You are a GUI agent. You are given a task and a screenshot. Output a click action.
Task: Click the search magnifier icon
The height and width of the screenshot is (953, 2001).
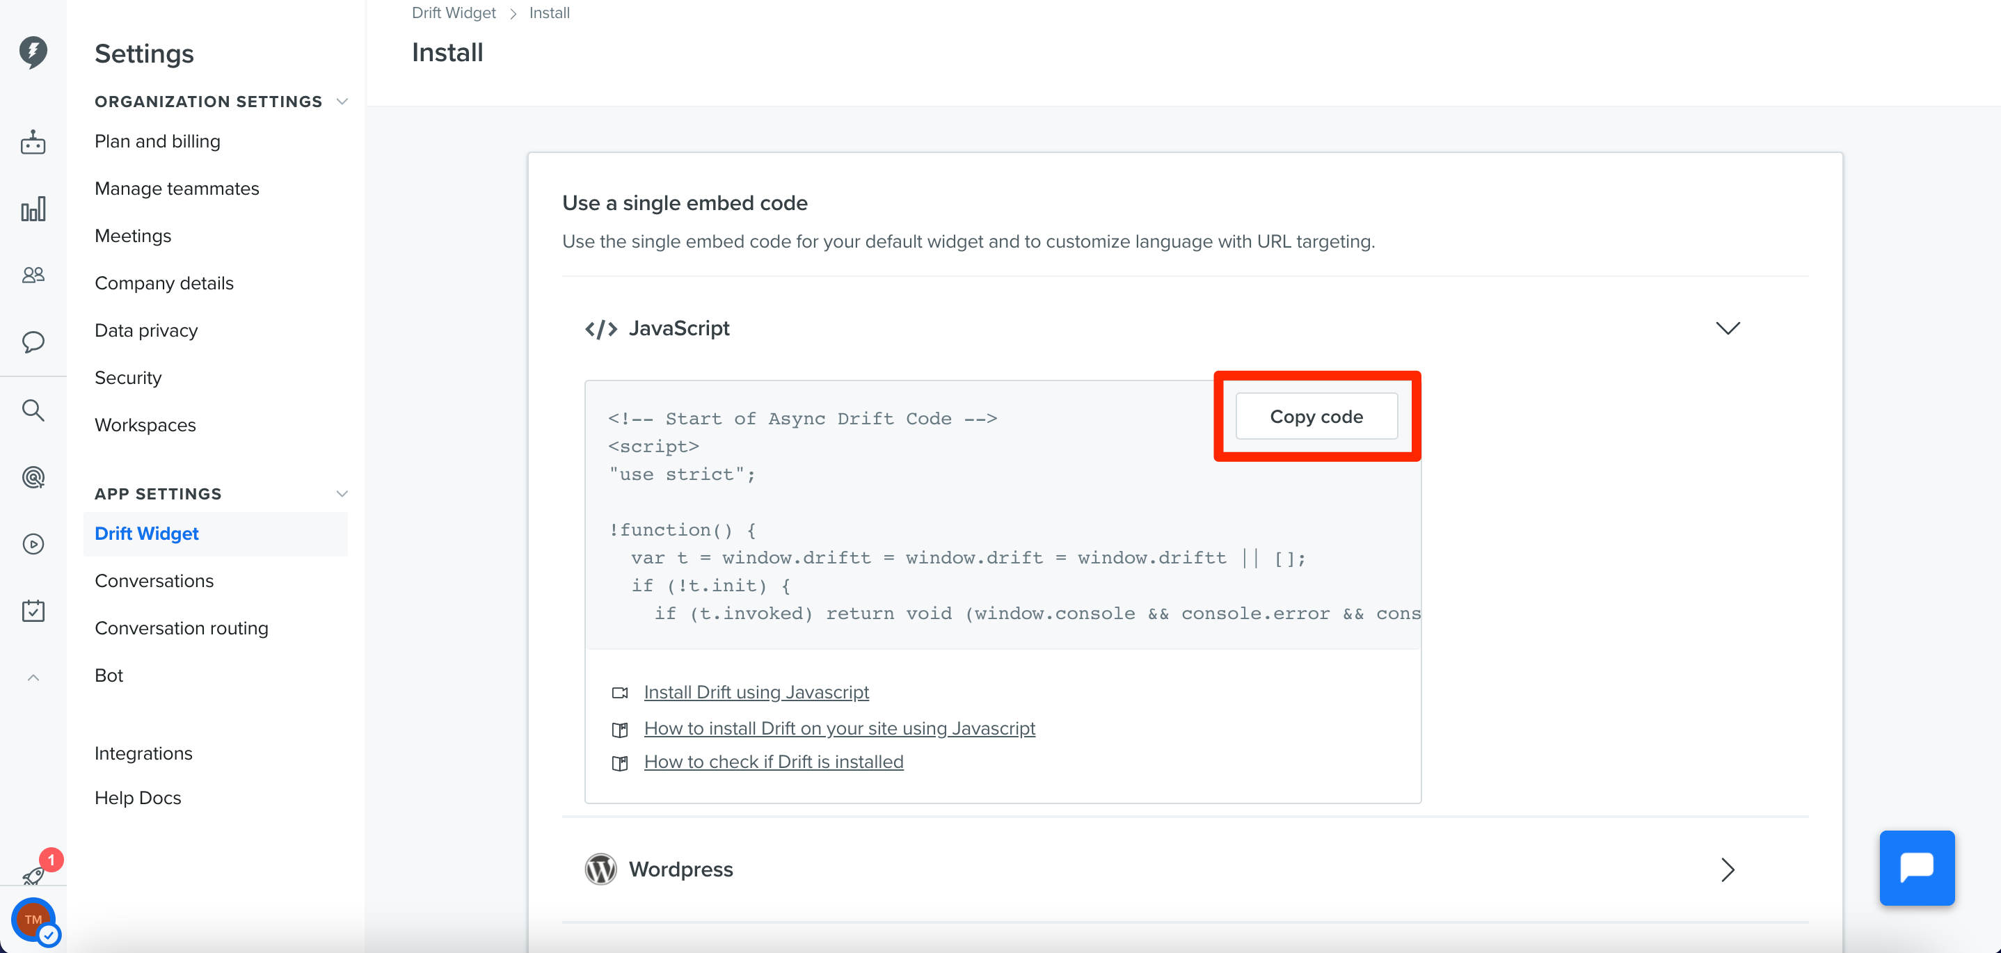point(33,410)
